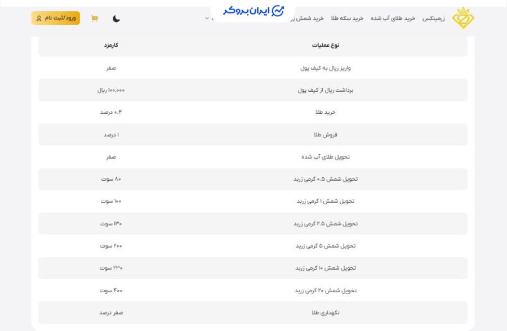Click the ۸۰ سوت fee value
The height and width of the screenshot is (331, 507).
click(111, 179)
